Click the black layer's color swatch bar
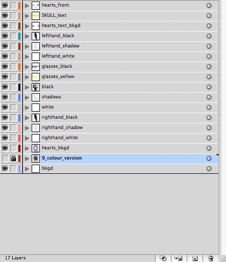Viewport: 226px width, 262px height. [19, 87]
